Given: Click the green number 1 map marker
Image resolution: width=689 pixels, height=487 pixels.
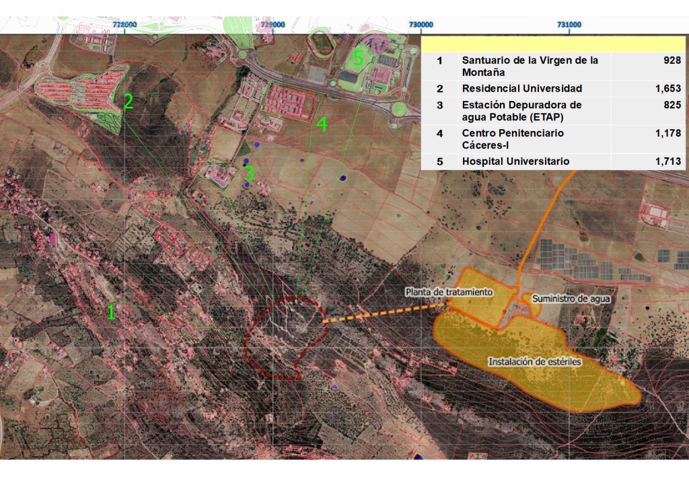Looking at the screenshot, I should pyautogui.click(x=112, y=312).
